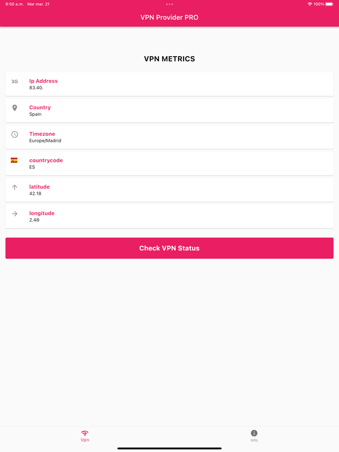This screenshot has width=339, height=452.
Task: Select the Country label
Action: point(40,107)
